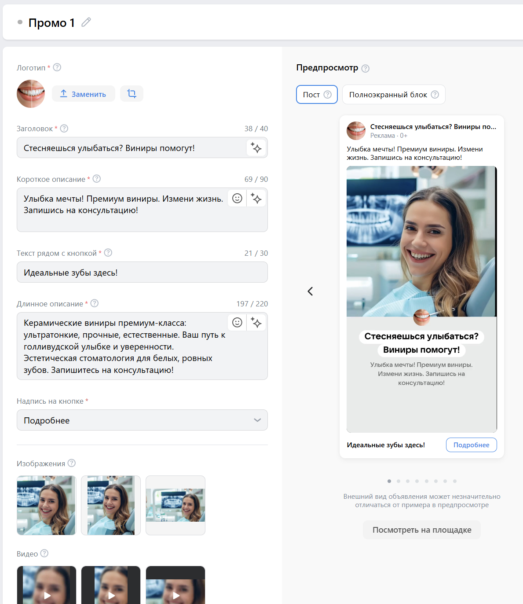
Task: Open the Надпись на кнопке dropdown
Action: click(x=142, y=420)
